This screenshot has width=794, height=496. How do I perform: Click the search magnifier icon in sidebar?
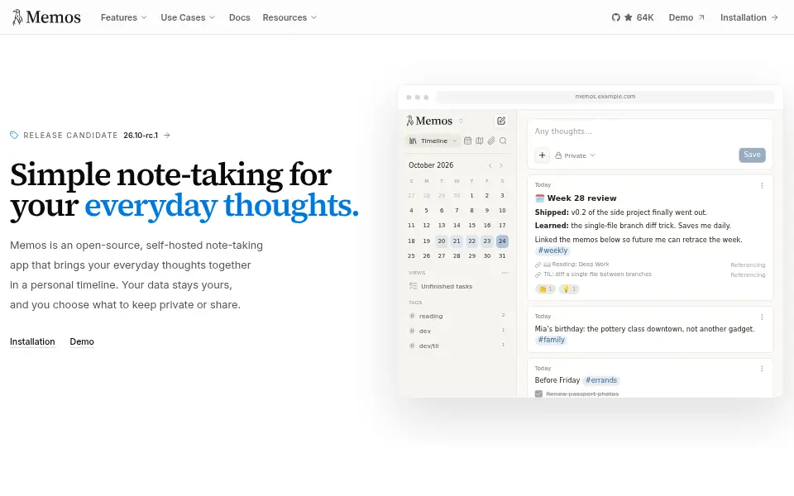click(503, 141)
